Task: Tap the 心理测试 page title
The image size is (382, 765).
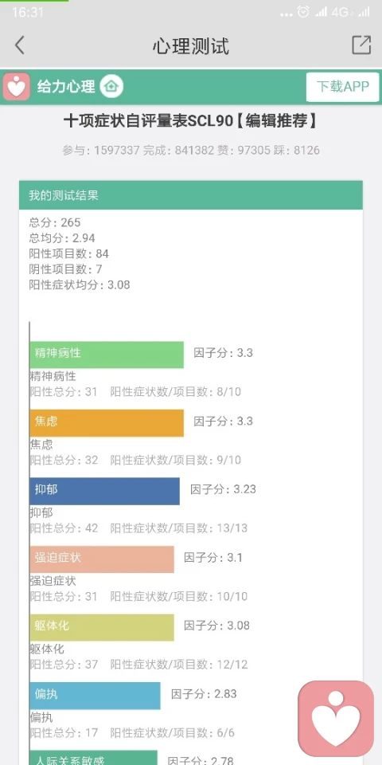Action: click(x=190, y=46)
